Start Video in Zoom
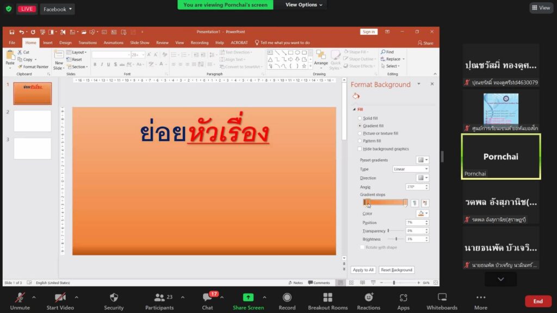This screenshot has width=557, height=313. 60,301
